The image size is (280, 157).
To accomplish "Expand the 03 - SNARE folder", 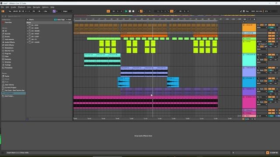I will (x=28, y=31).
